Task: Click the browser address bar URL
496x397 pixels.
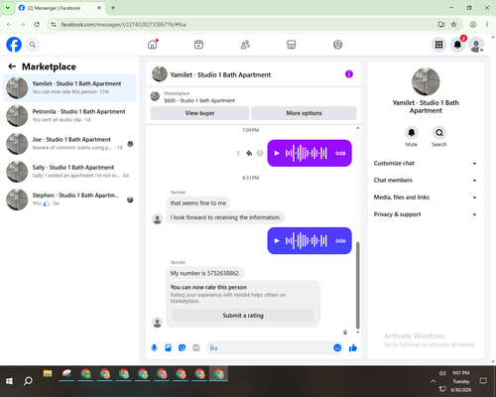Action: point(123,25)
